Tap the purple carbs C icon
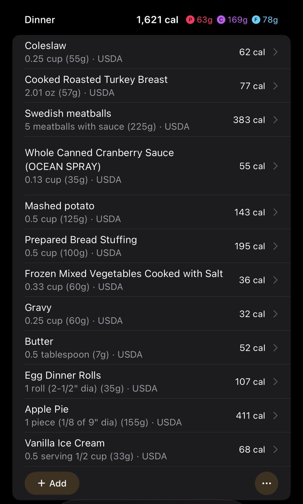Image resolution: width=303 pixels, height=504 pixels. point(221,20)
